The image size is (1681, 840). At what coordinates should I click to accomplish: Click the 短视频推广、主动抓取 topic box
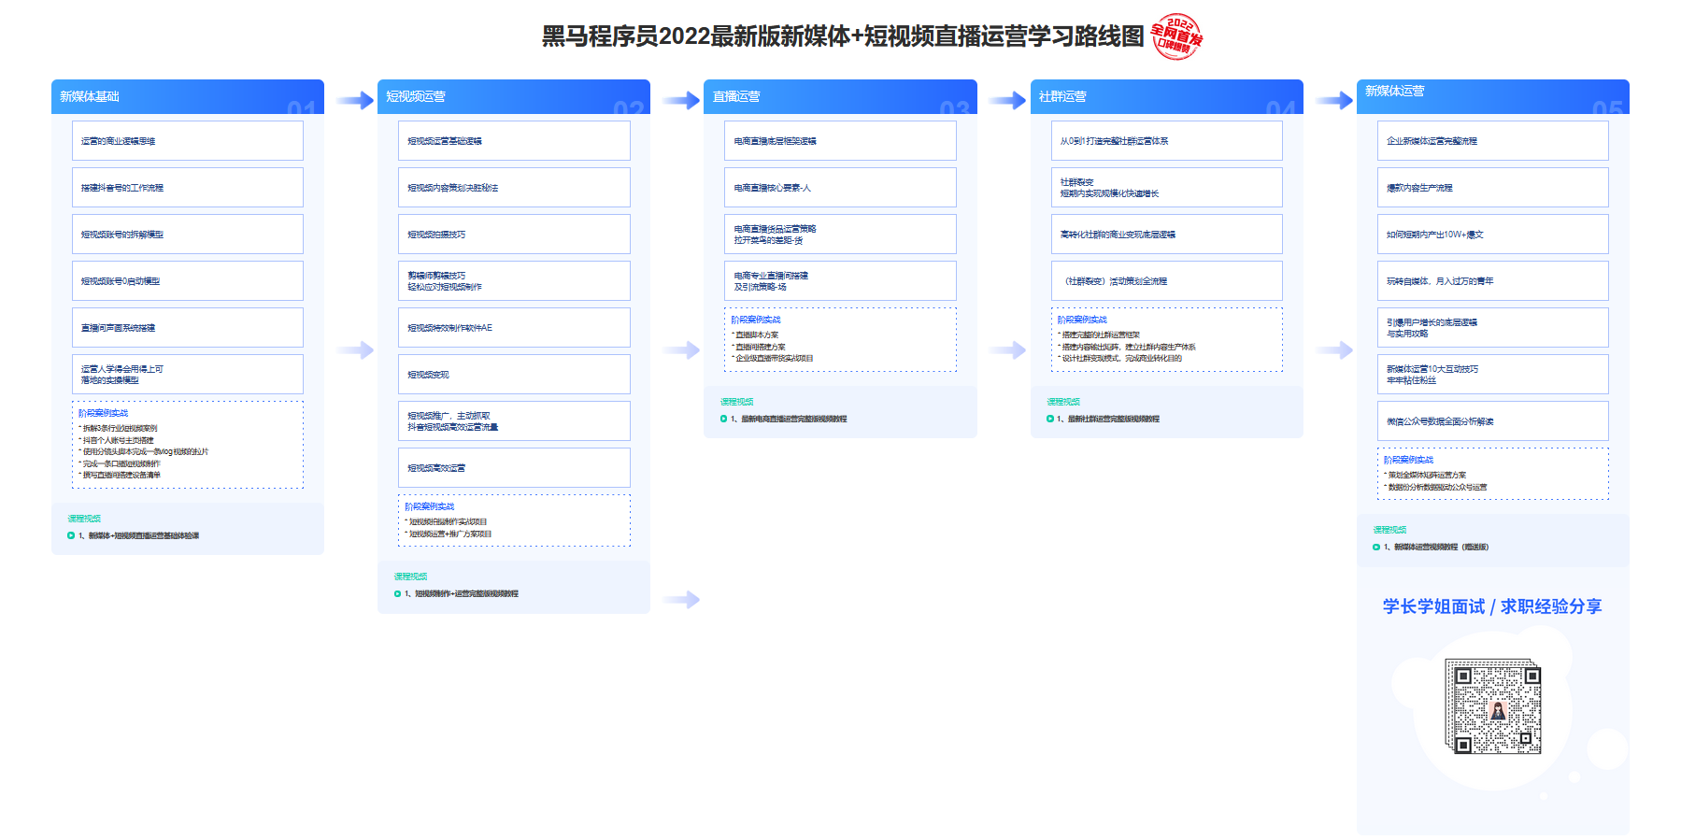click(514, 421)
